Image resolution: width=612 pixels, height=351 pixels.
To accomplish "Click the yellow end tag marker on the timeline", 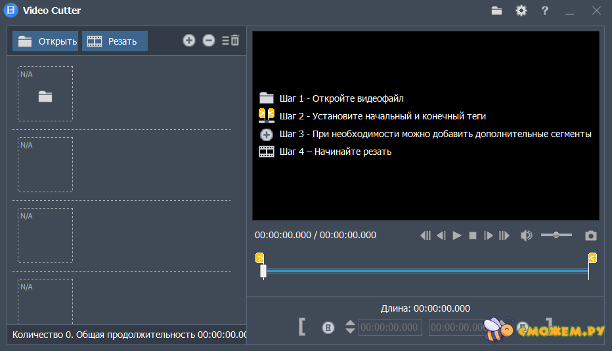I will pyautogui.click(x=592, y=258).
